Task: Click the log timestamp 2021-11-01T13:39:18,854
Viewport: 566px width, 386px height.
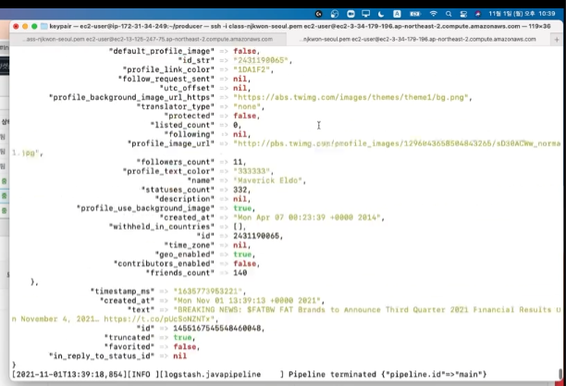Action: pos(68,375)
